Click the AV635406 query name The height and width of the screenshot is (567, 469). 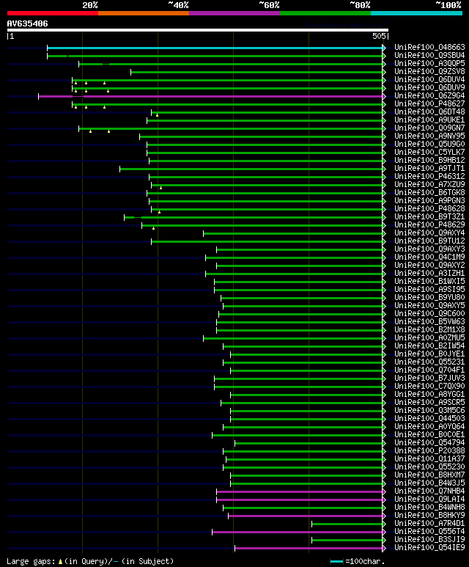[27, 24]
